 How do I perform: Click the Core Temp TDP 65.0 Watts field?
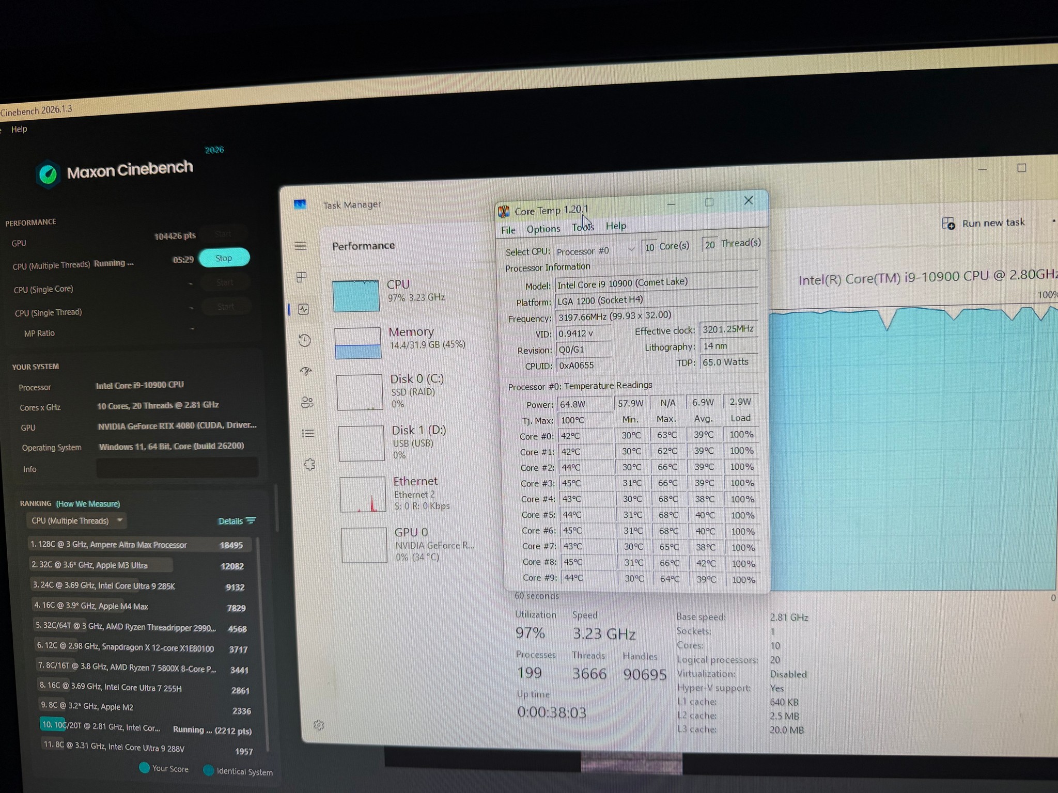pos(729,362)
